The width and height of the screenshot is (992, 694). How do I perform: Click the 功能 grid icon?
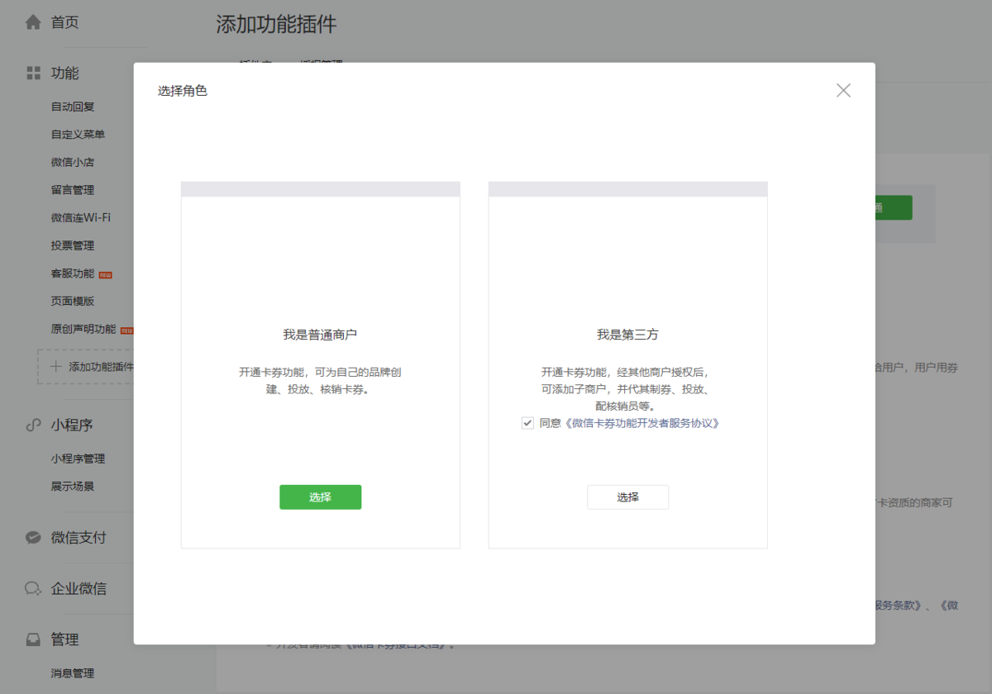point(33,73)
